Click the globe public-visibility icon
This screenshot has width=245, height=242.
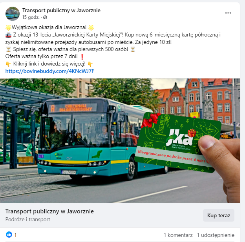click(45, 17)
